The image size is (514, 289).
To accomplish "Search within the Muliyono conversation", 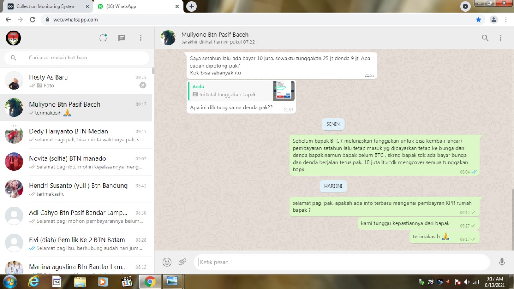I will pos(485,38).
